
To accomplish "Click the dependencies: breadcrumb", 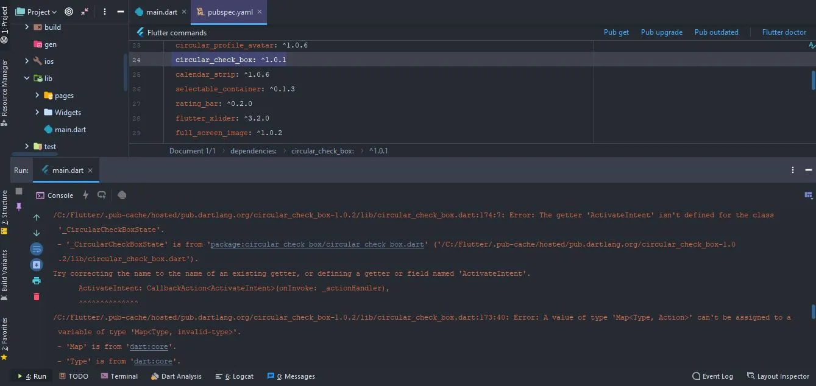I will [253, 150].
